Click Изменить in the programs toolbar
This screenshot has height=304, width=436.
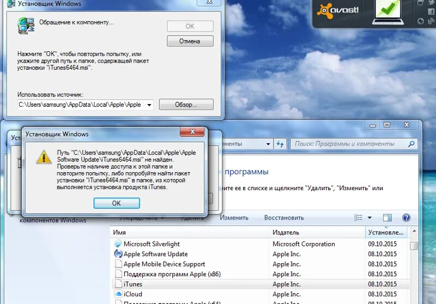click(234, 217)
